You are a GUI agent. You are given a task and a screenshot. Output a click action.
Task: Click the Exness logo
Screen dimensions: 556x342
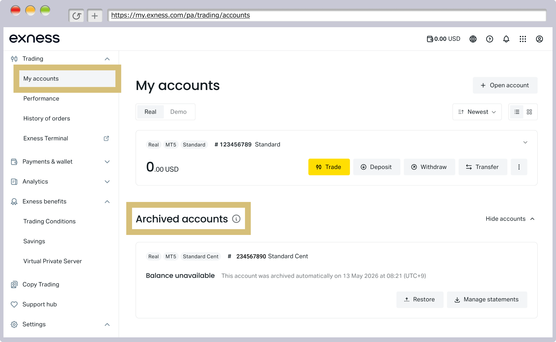[x=34, y=38]
